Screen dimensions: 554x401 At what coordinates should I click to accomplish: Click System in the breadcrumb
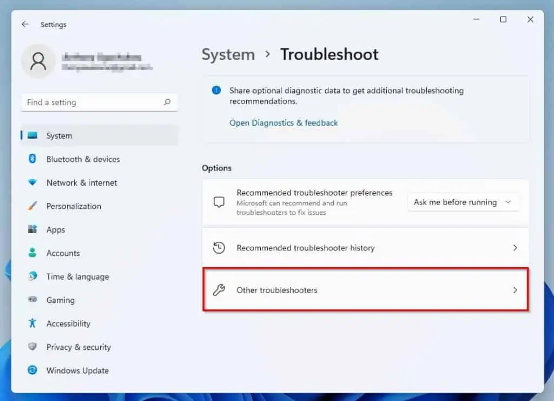coord(228,55)
